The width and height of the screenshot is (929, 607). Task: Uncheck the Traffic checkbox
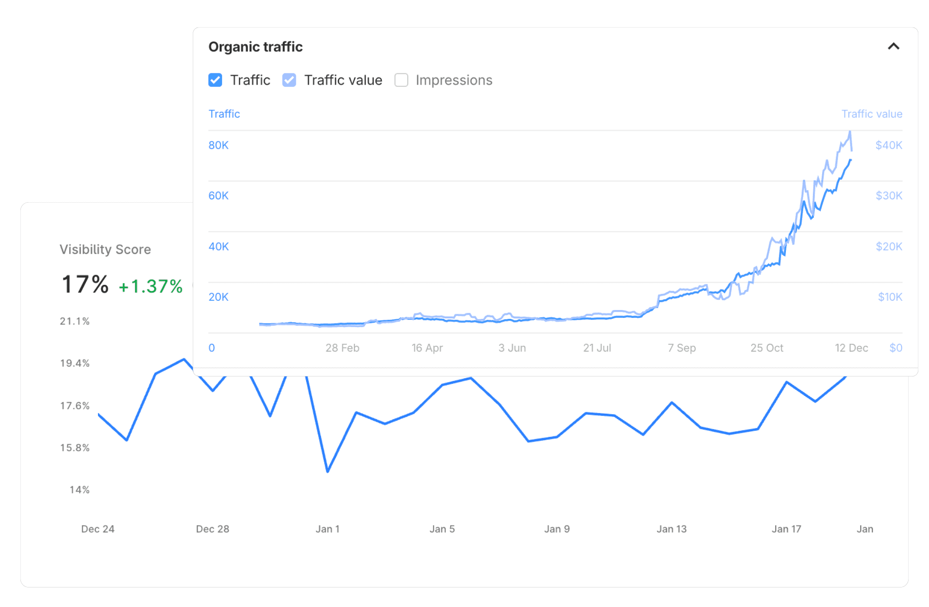pos(215,80)
